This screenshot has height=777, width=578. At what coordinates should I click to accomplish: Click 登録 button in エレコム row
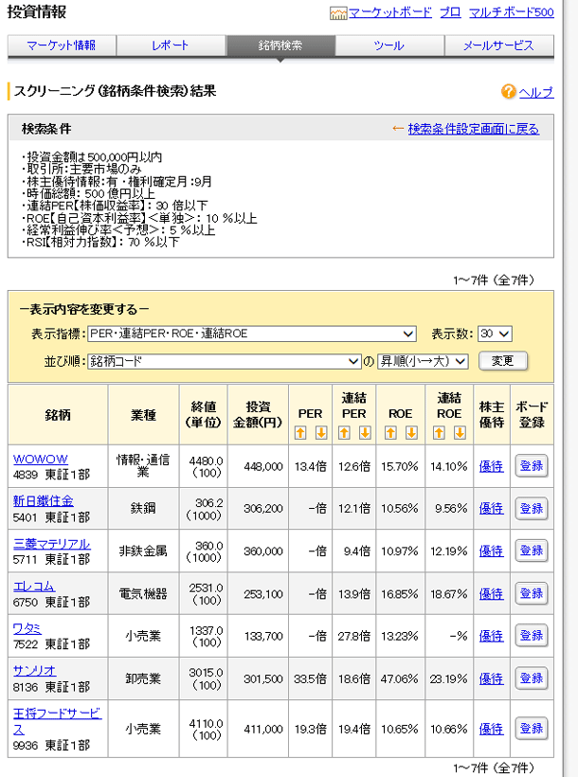(x=532, y=593)
